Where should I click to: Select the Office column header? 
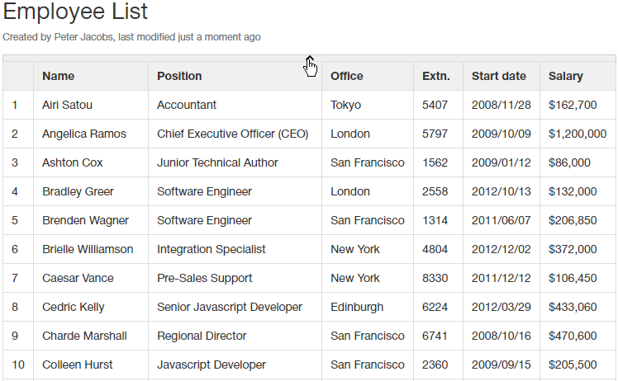pos(347,76)
